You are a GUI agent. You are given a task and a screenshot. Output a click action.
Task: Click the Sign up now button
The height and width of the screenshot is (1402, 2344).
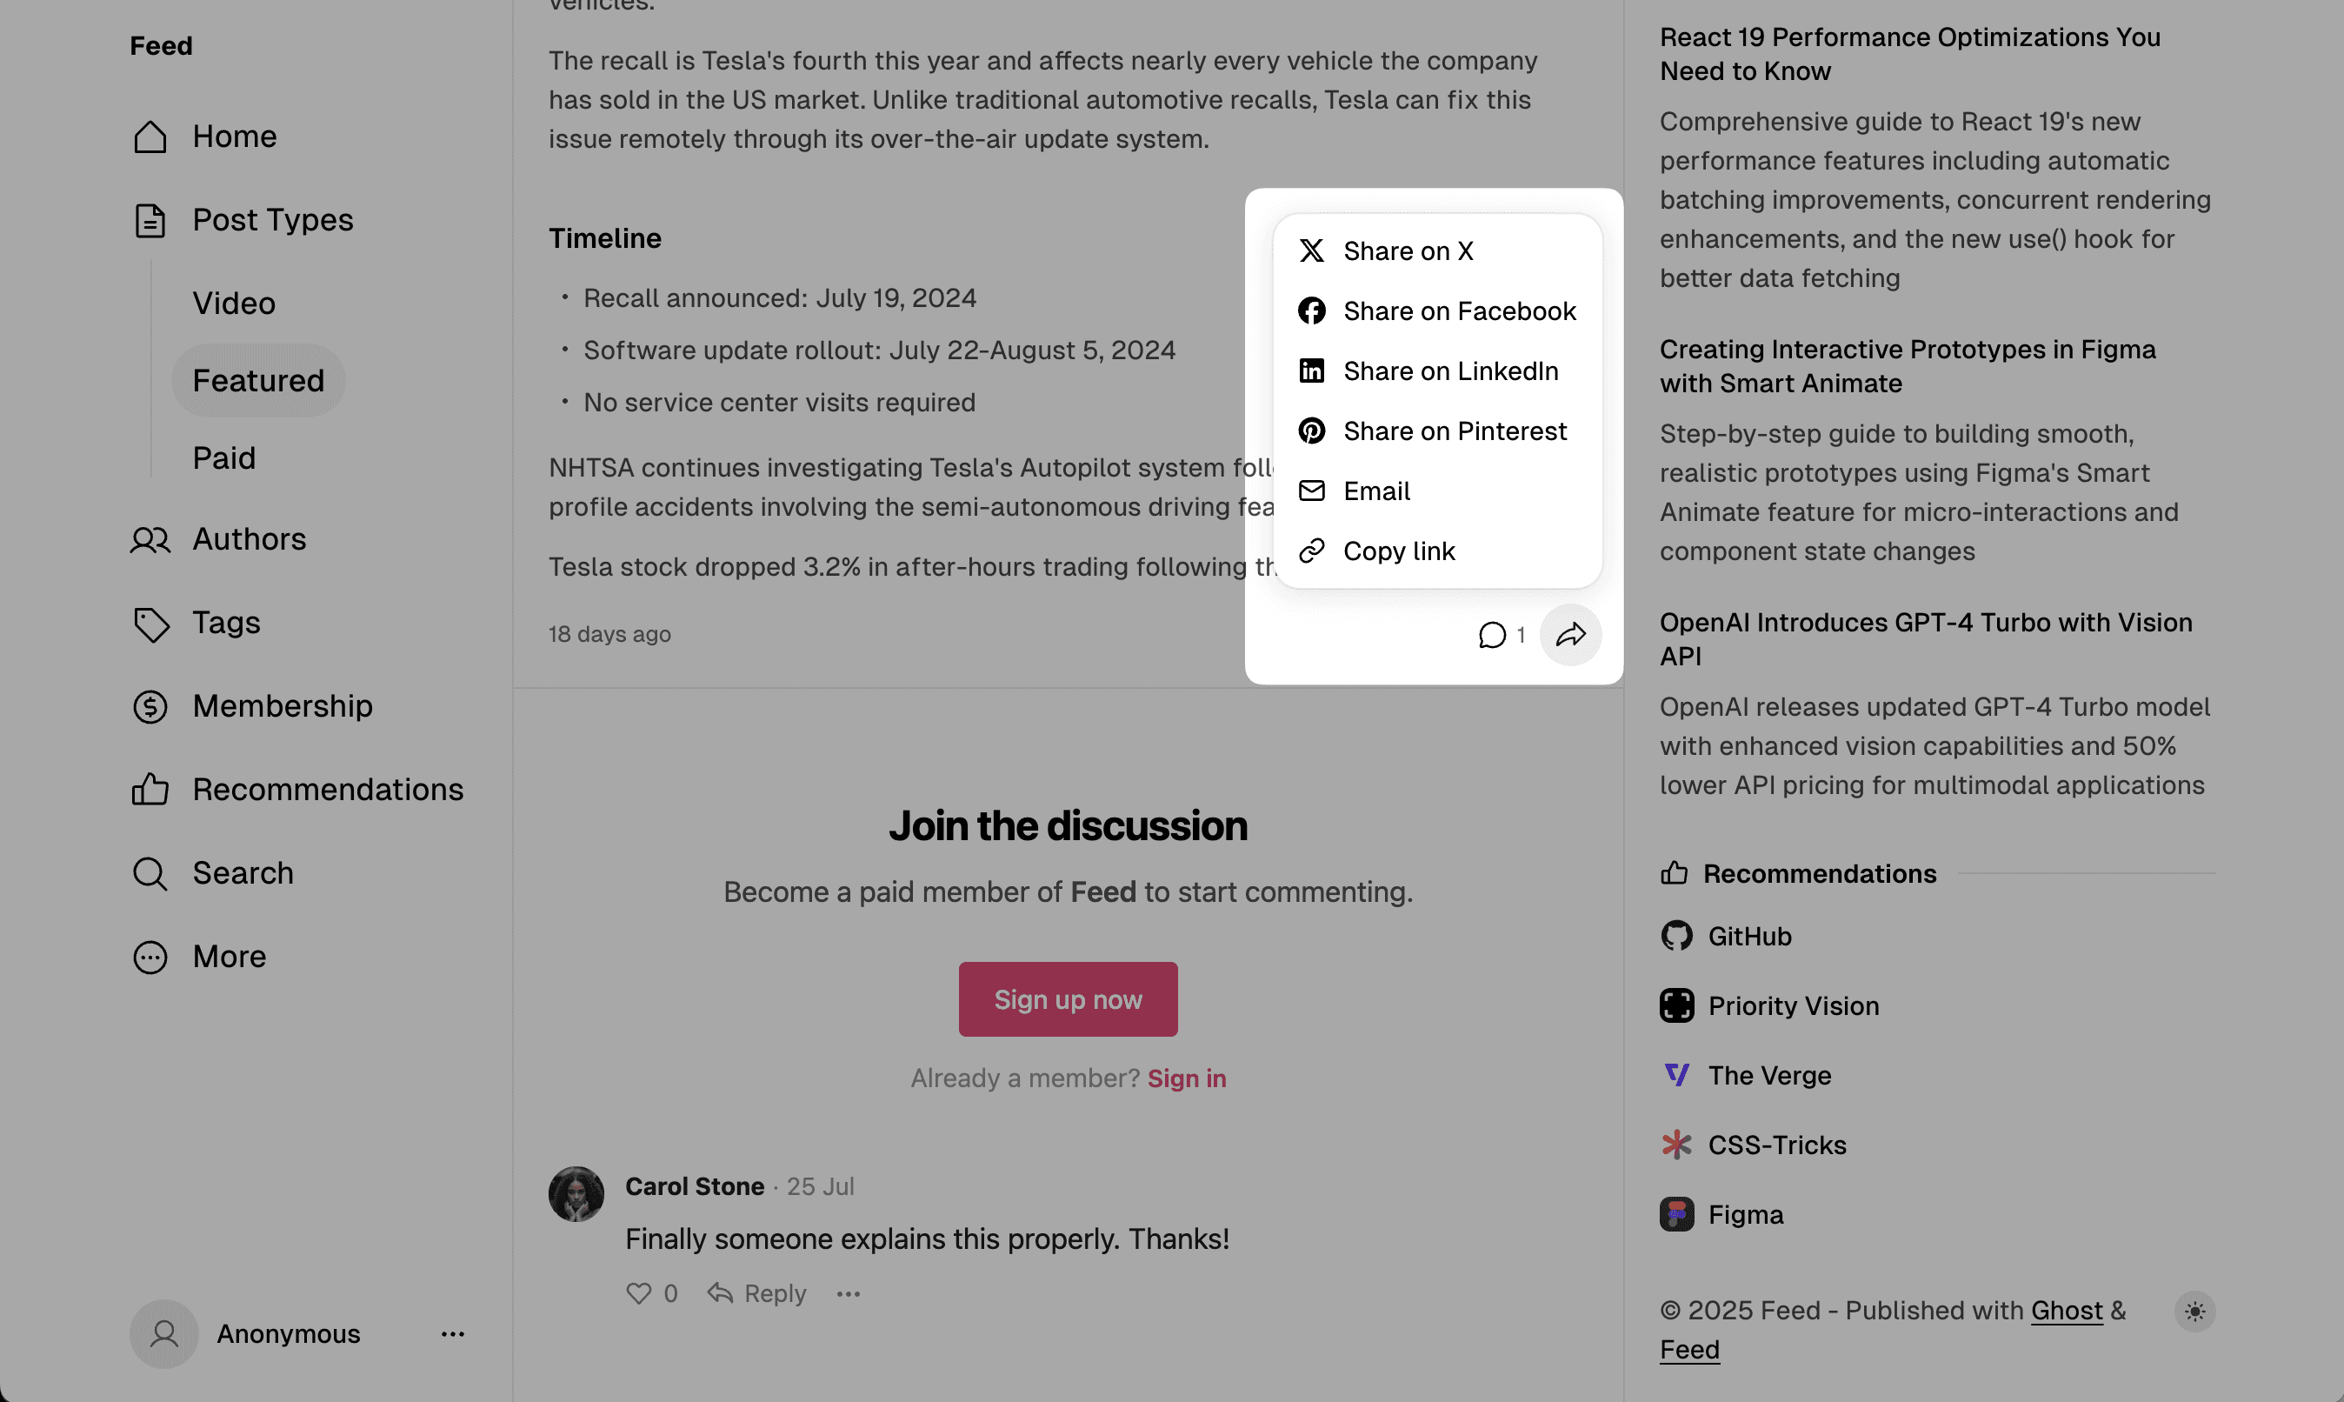(x=1067, y=998)
